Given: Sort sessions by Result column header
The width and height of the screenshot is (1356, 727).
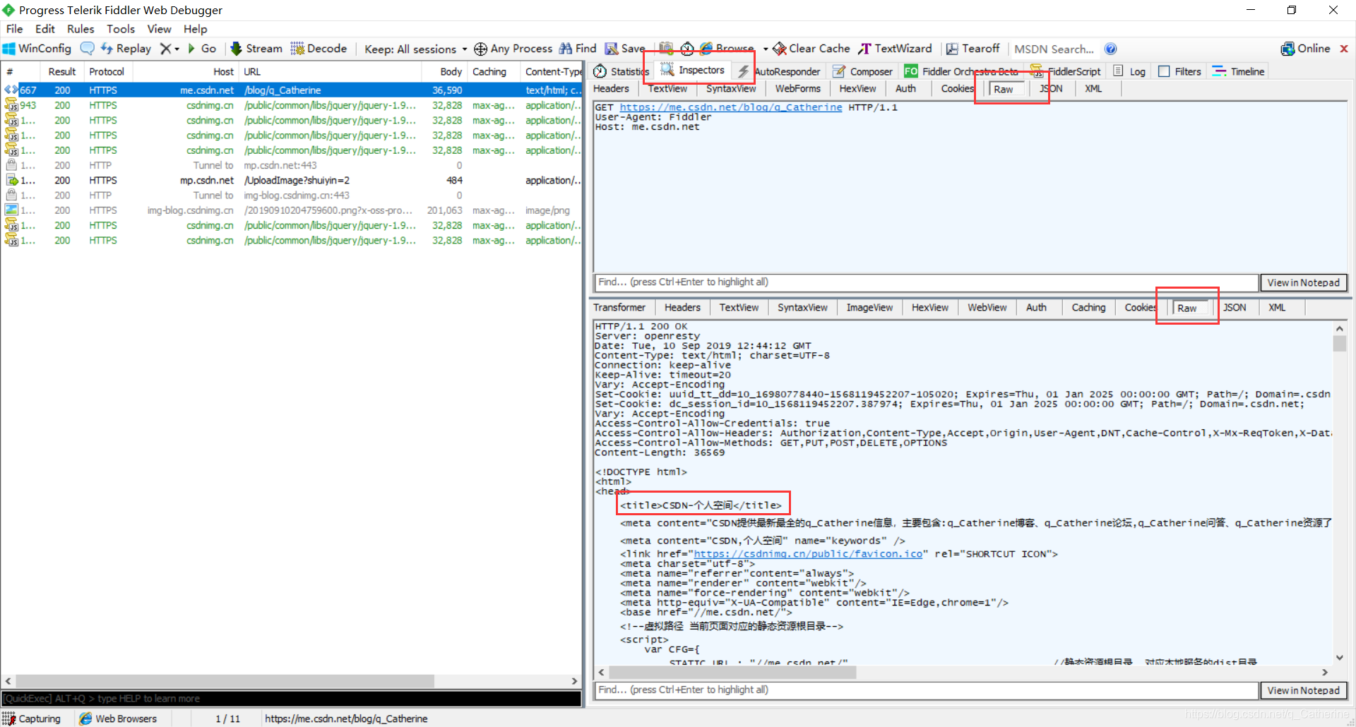Looking at the screenshot, I should 62,71.
